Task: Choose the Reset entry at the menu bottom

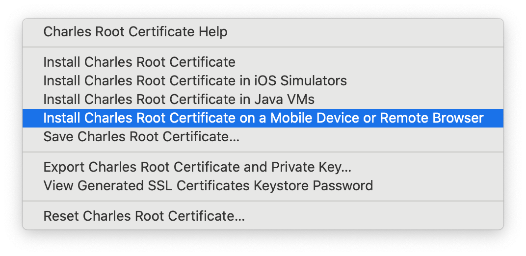Action: point(263,216)
